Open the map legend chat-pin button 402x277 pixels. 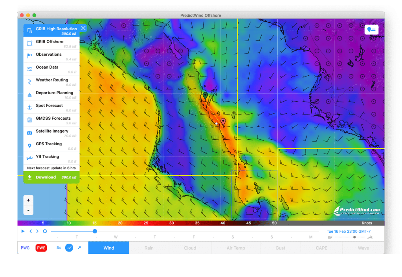(x=371, y=29)
